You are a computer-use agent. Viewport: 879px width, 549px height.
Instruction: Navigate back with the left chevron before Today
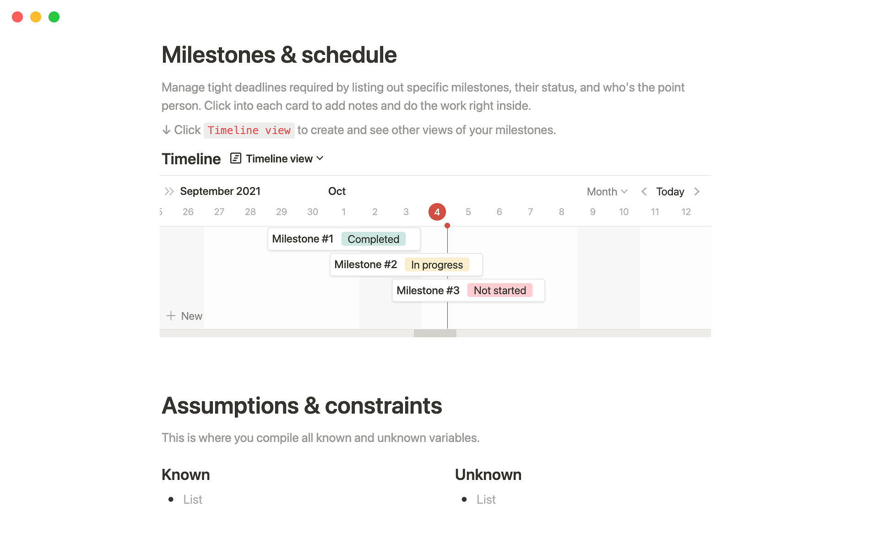644,191
